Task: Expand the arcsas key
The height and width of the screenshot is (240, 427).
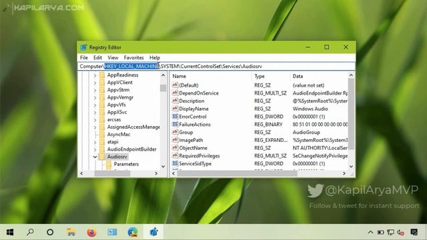Action: [x=95, y=120]
